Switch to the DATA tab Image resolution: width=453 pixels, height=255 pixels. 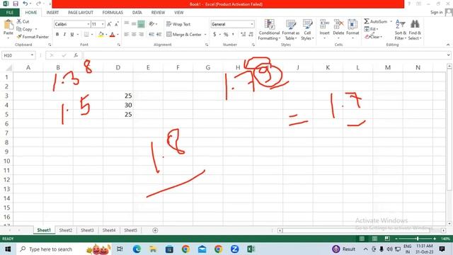[137, 13]
